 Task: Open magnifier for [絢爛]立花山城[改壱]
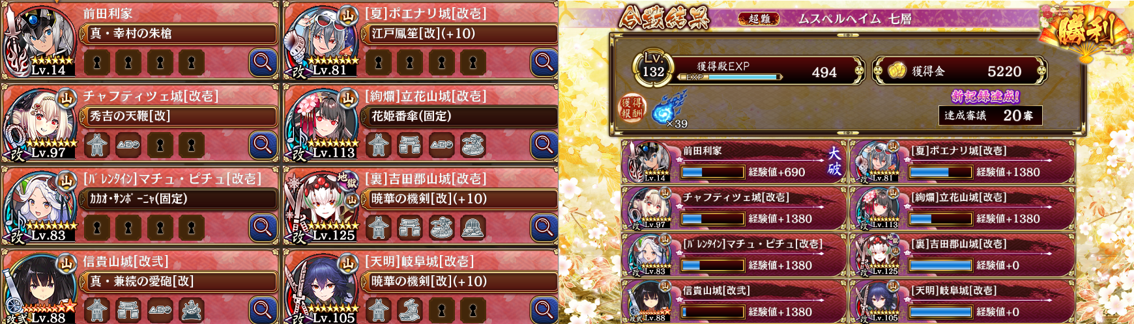544,145
